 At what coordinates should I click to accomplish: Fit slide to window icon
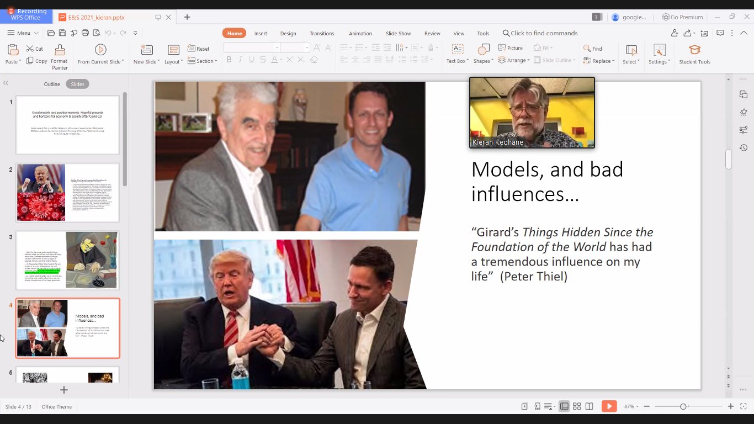pyautogui.click(x=744, y=406)
